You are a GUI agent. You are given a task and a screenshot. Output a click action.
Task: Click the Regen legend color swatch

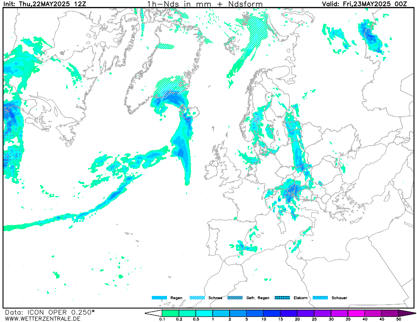[x=159, y=298]
